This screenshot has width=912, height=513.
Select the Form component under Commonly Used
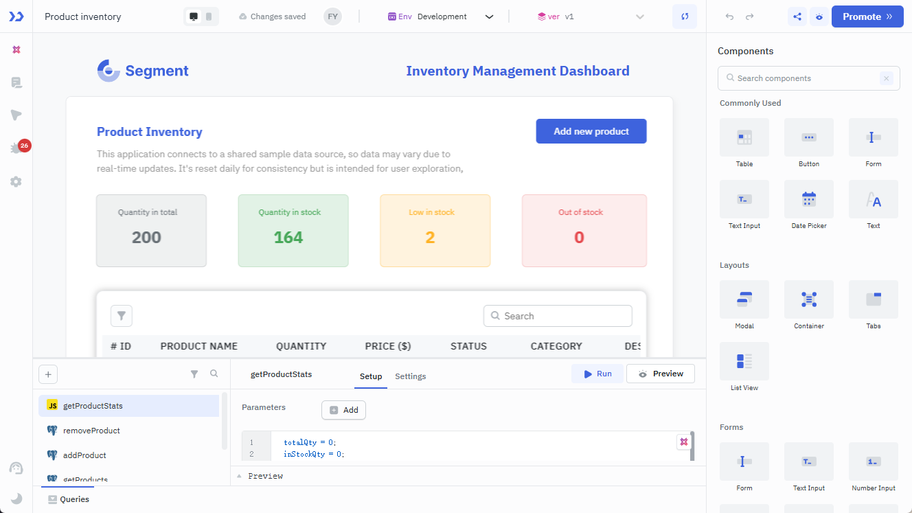tap(874, 143)
